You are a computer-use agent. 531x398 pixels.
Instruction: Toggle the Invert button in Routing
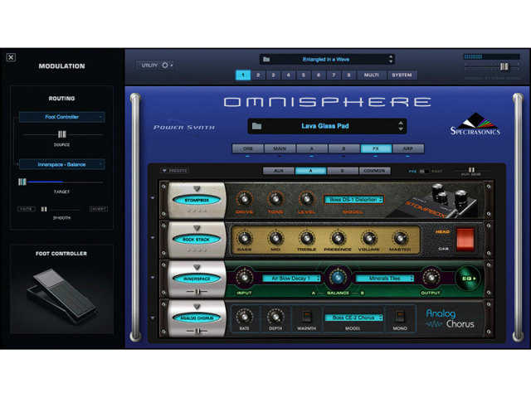pyautogui.click(x=99, y=209)
